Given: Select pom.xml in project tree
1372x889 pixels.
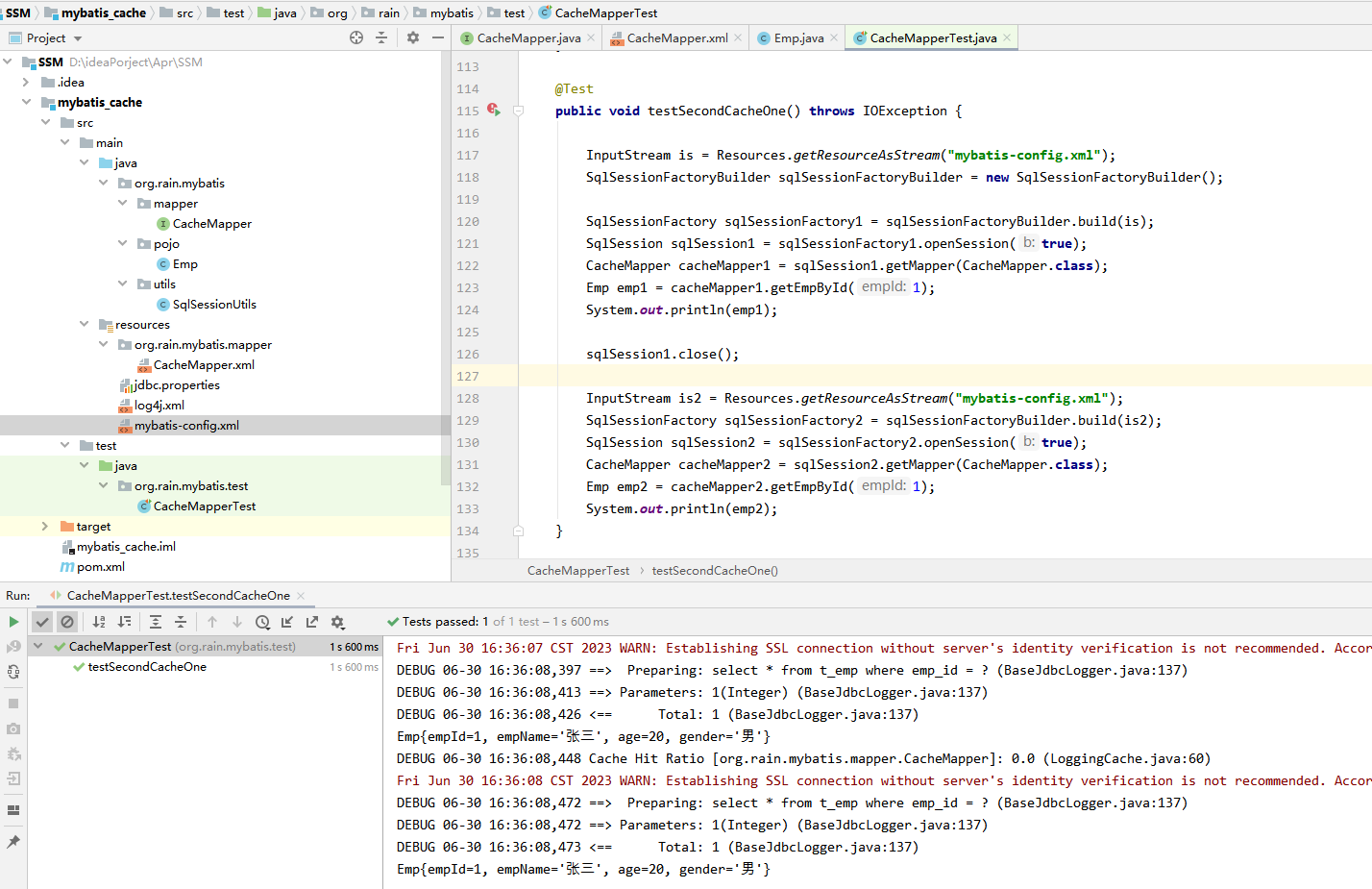Looking at the screenshot, I should click(101, 566).
